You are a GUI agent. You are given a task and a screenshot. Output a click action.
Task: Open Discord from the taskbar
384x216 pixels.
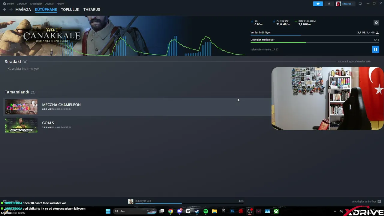[179, 211]
